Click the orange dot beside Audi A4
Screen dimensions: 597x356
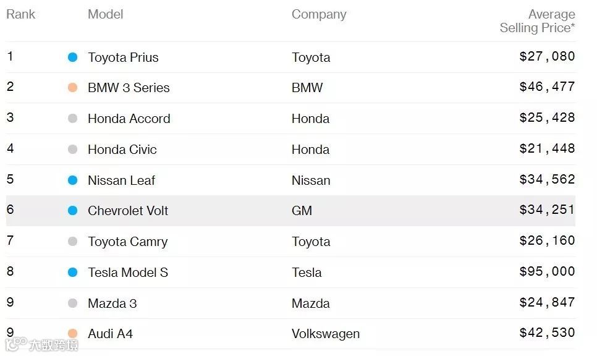point(72,334)
